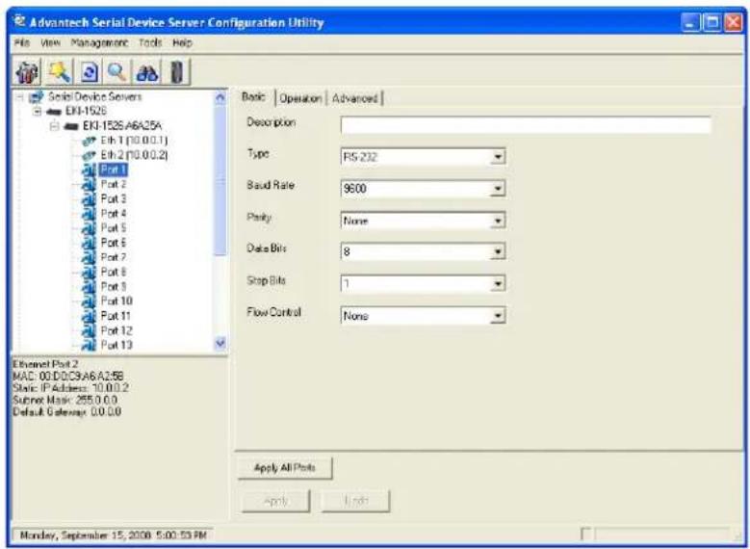The image size is (750, 549).
Task: Click in the Description text field
Action: point(526,125)
